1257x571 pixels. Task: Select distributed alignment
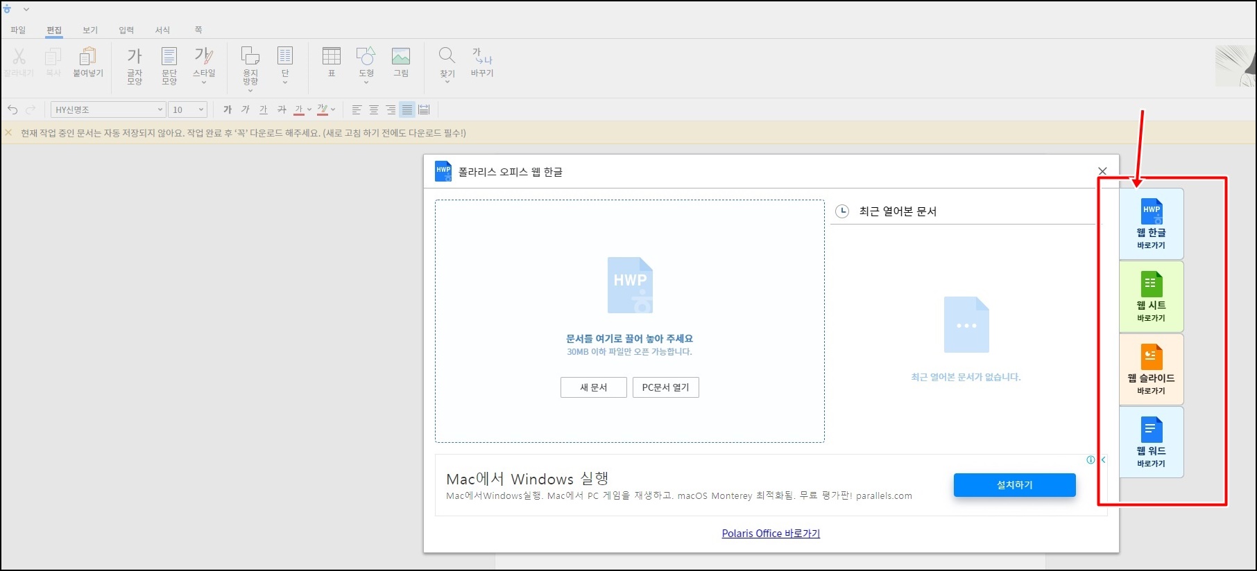pyautogui.click(x=425, y=109)
